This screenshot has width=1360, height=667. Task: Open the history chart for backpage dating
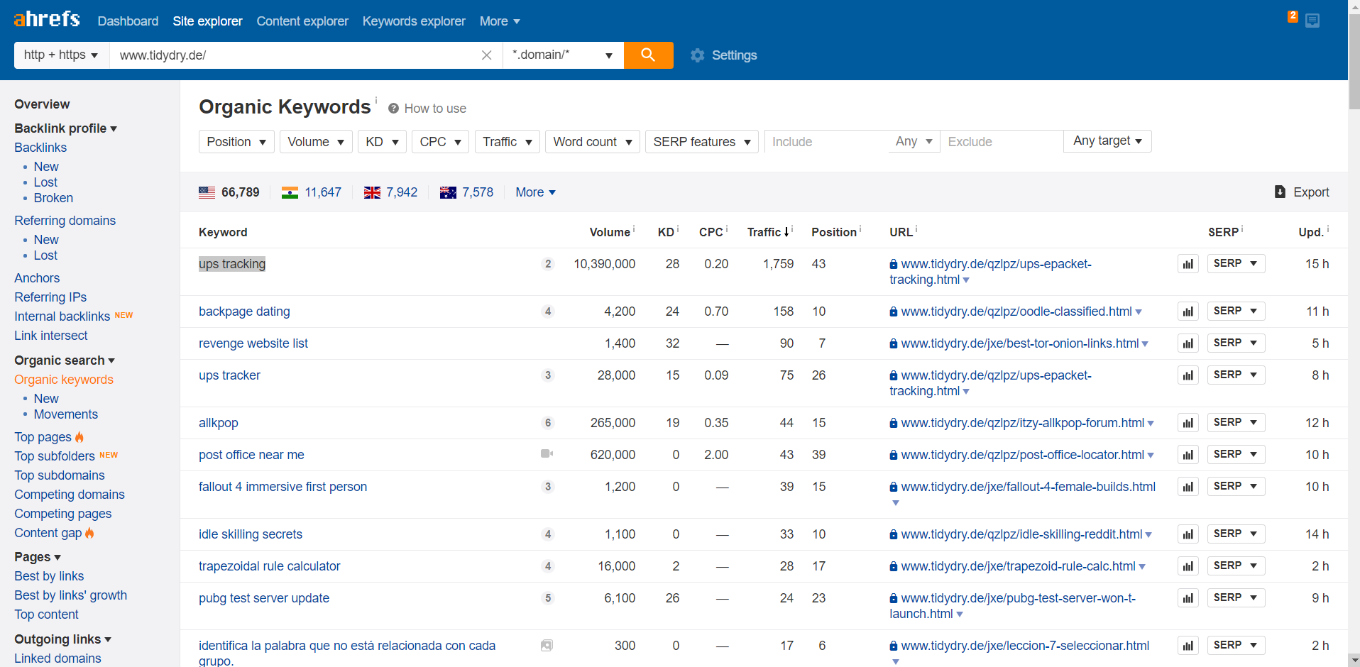(1188, 312)
